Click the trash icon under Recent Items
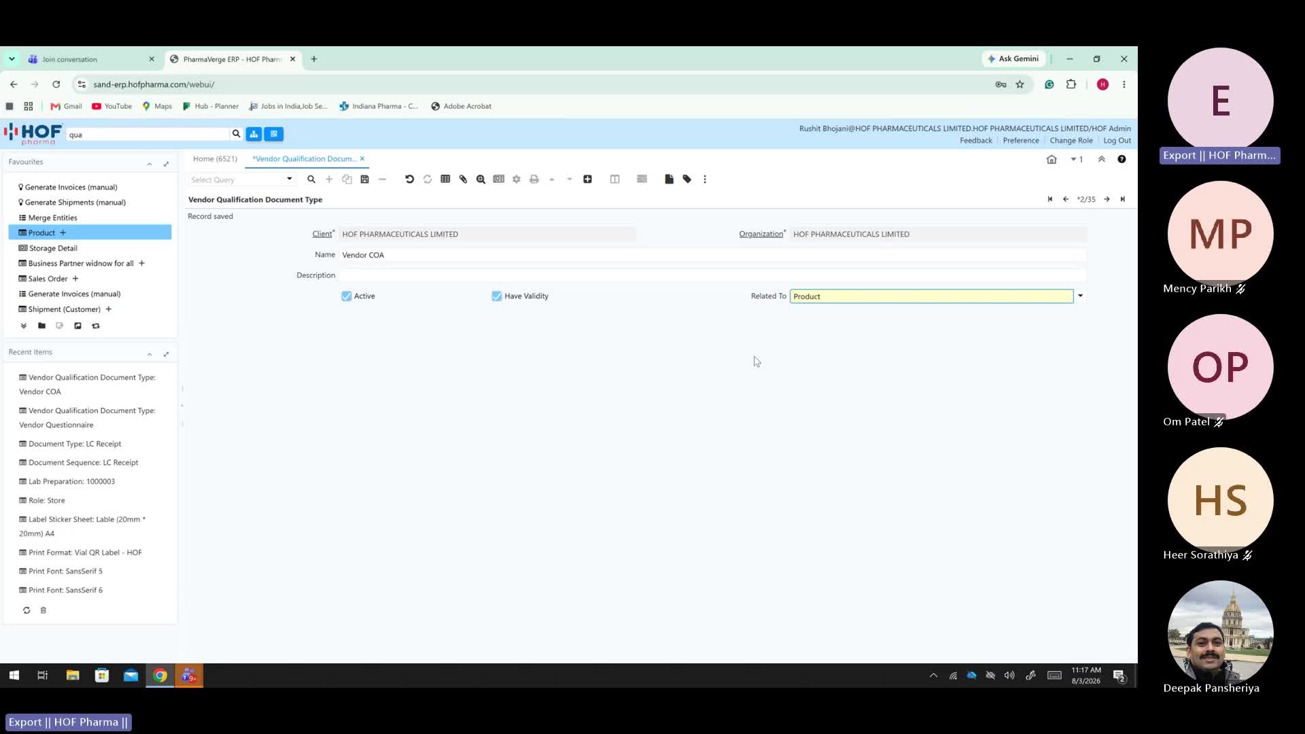Viewport: 1305px width, 734px height. point(43,610)
